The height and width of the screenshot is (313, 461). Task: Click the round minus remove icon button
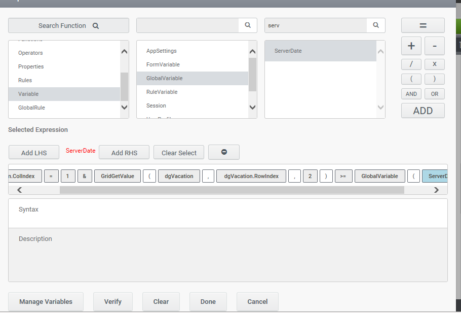pos(224,152)
